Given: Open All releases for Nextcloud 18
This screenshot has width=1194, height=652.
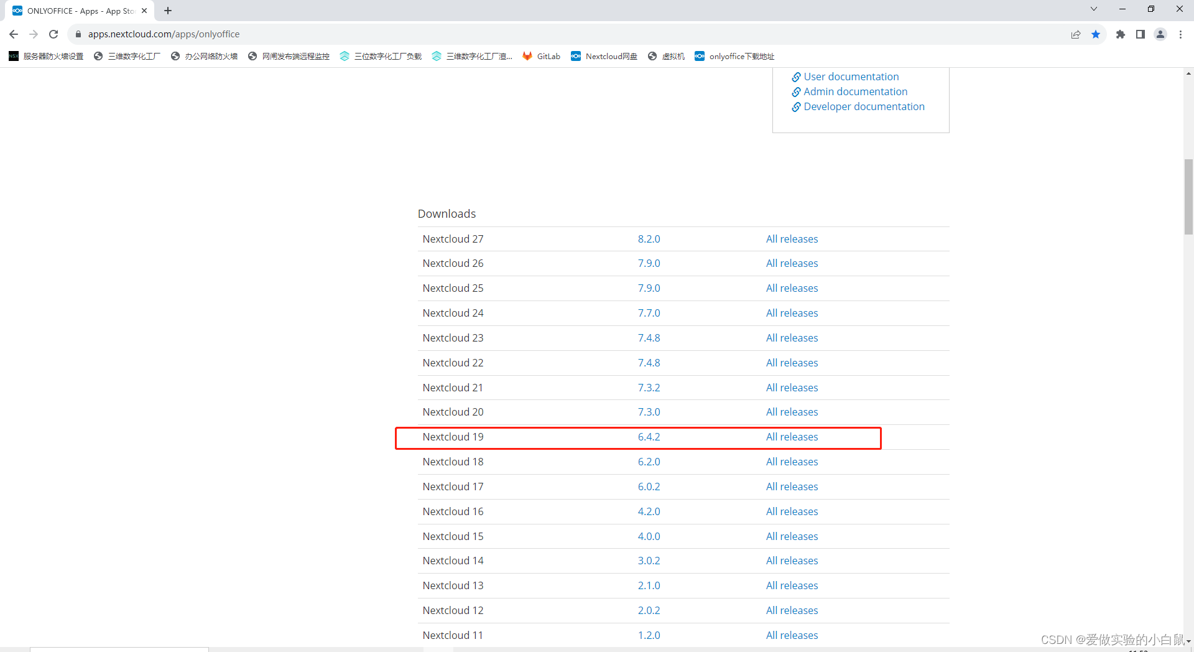Looking at the screenshot, I should [792, 462].
